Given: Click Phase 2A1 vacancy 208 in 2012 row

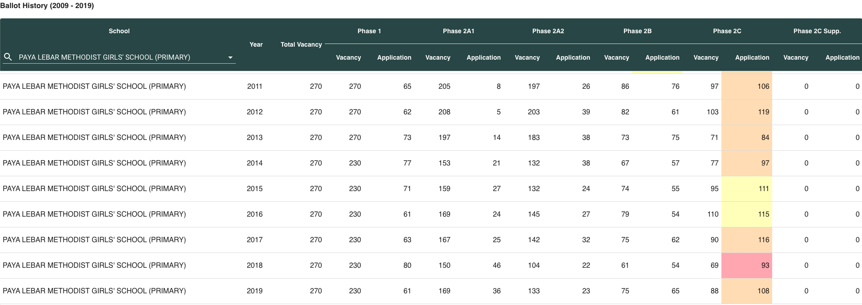Looking at the screenshot, I should point(444,112).
